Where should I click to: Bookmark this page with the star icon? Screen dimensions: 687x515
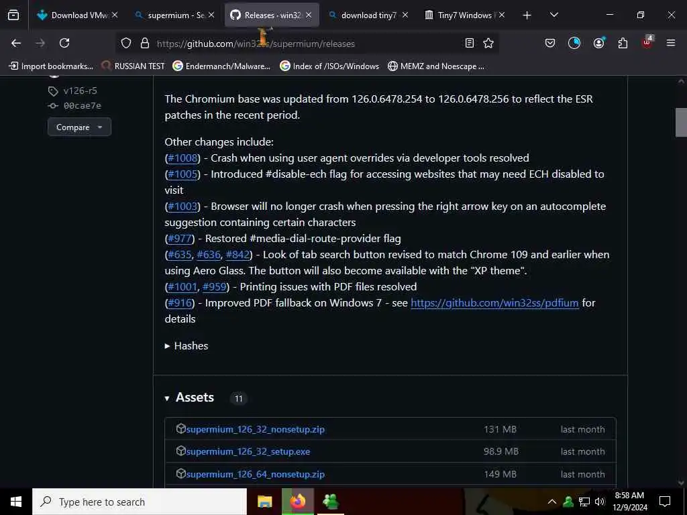point(488,43)
